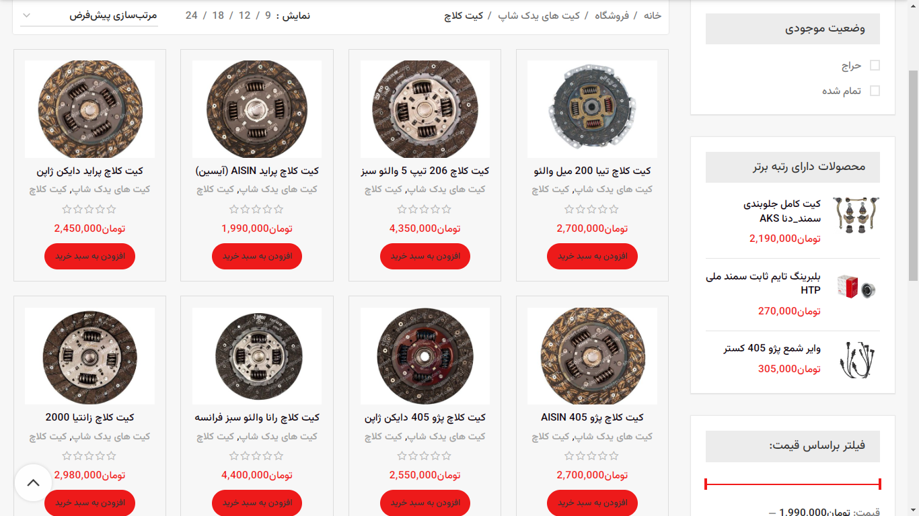Viewport: 919px width, 516px height.
Task: Click the star rating under کیت کلاچ 206
Action: 425,209
